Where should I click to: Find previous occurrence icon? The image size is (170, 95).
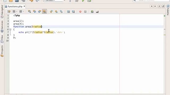[x=35, y=12]
